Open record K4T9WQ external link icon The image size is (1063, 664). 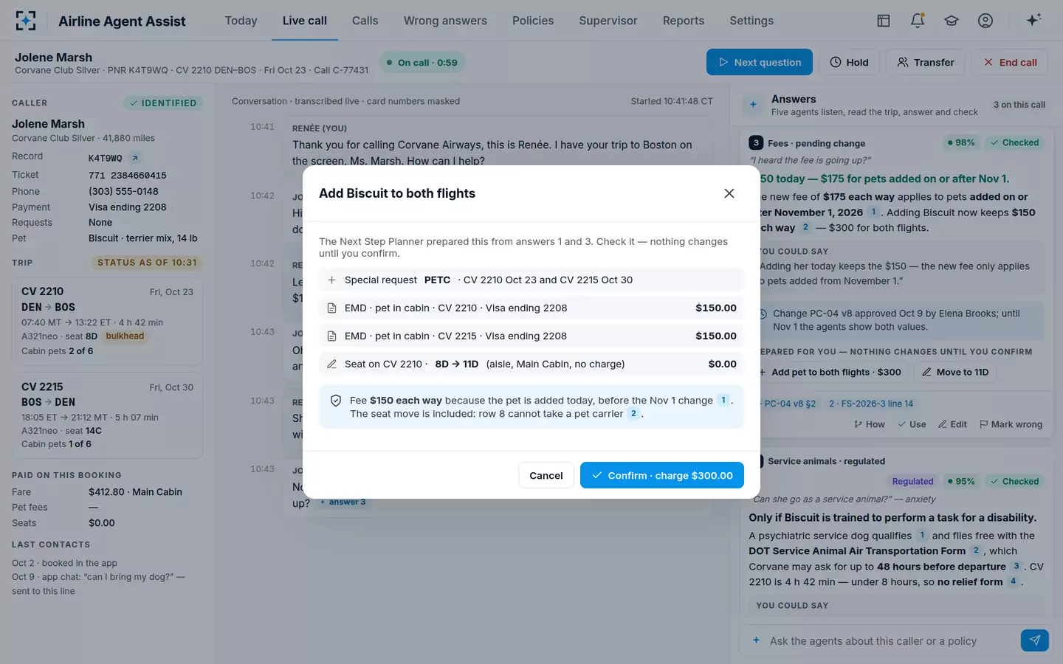pyautogui.click(x=135, y=158)
